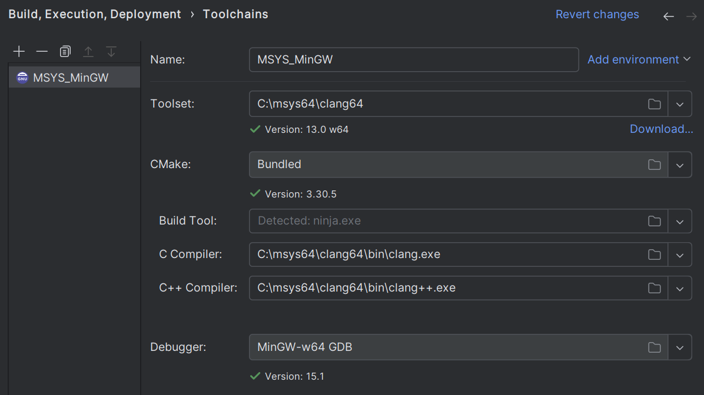The height and width of the screenshot is (395, 704).
Task: Browse for Debugger path
Action: click(x=654, y=347)
